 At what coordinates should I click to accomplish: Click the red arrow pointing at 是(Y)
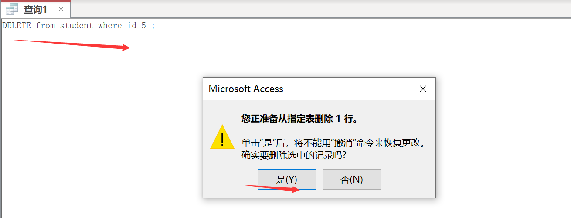272,188
